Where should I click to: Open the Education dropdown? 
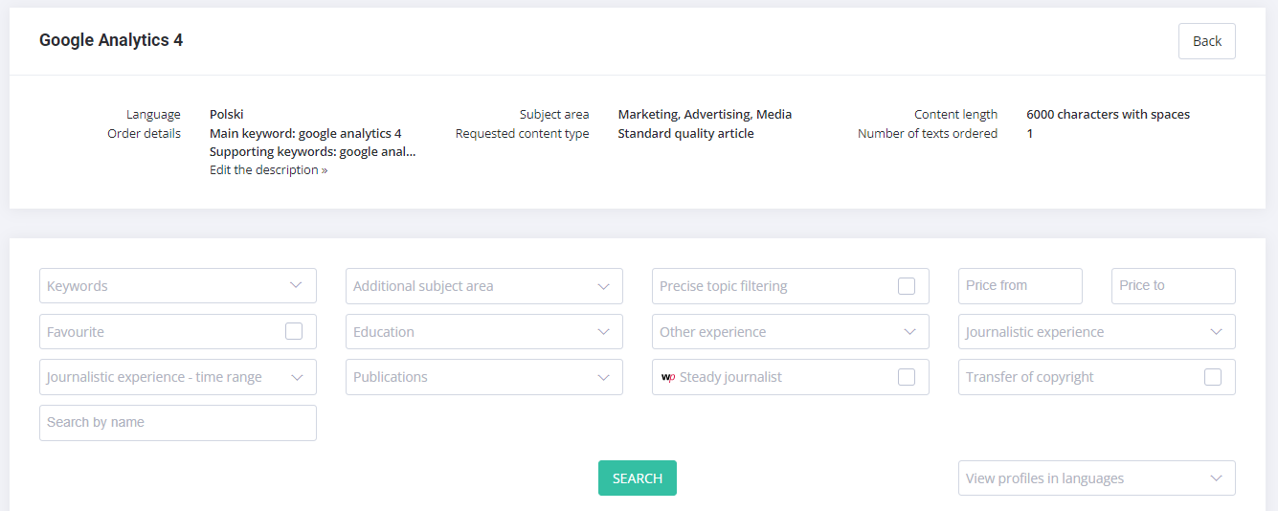484,332
